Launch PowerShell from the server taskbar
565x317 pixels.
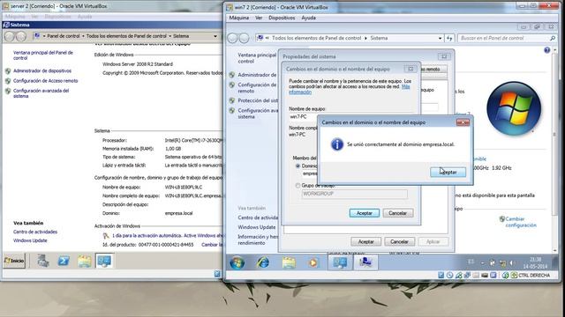coord(64,261)
